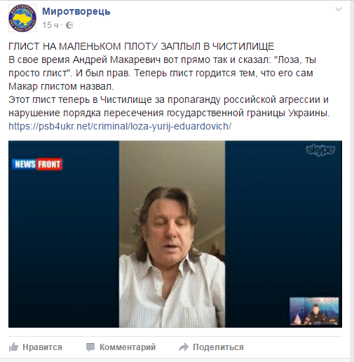Open the psb4ukr.net criminal profile link
The image size is (354, 362).
(x=120, y=126)
